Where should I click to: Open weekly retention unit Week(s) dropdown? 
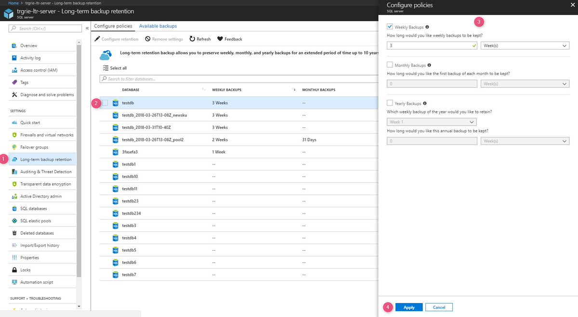pyautogui.click(x=525, y=46)
